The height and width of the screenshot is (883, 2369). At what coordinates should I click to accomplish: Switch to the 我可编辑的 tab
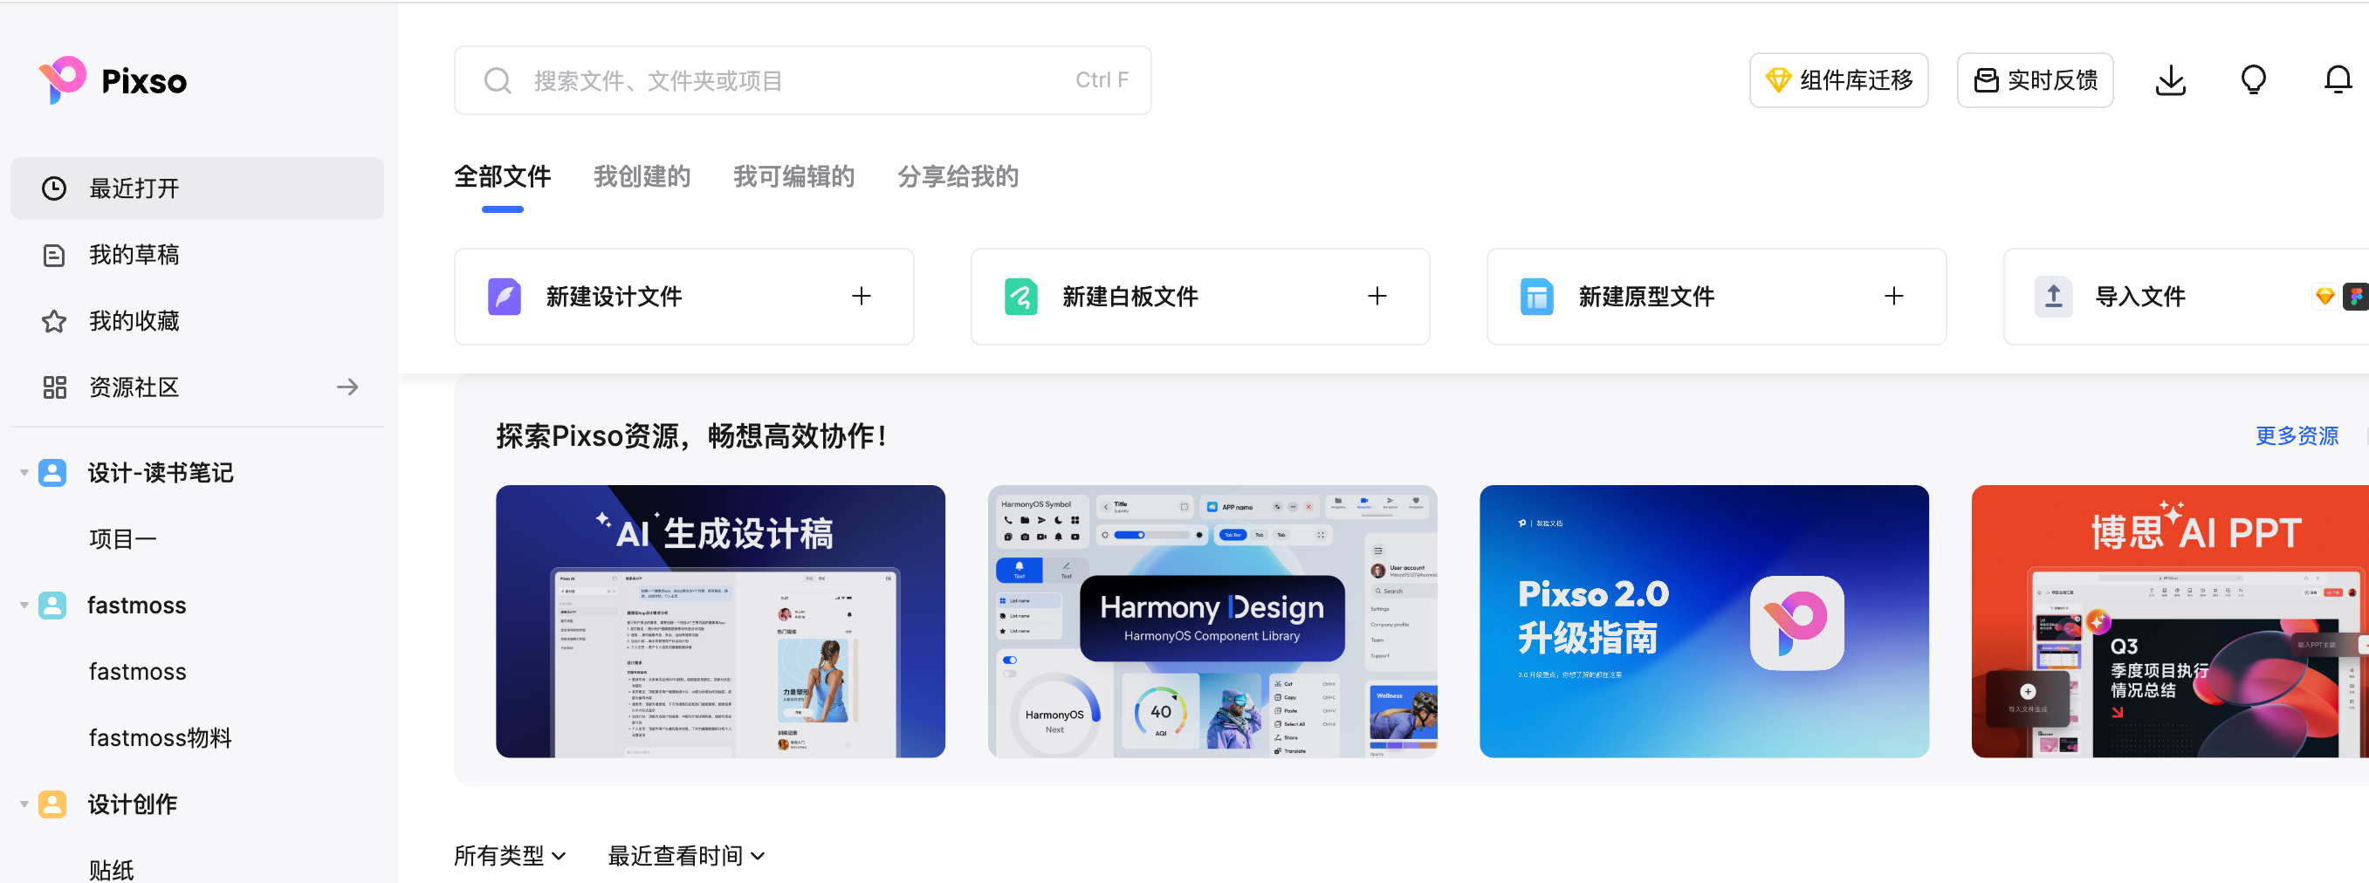pos(793,176)
